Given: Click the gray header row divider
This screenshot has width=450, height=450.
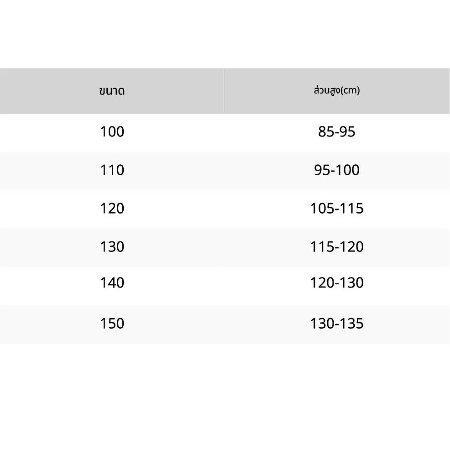Looking at the screenshot, I should click(x=224, y=91).
